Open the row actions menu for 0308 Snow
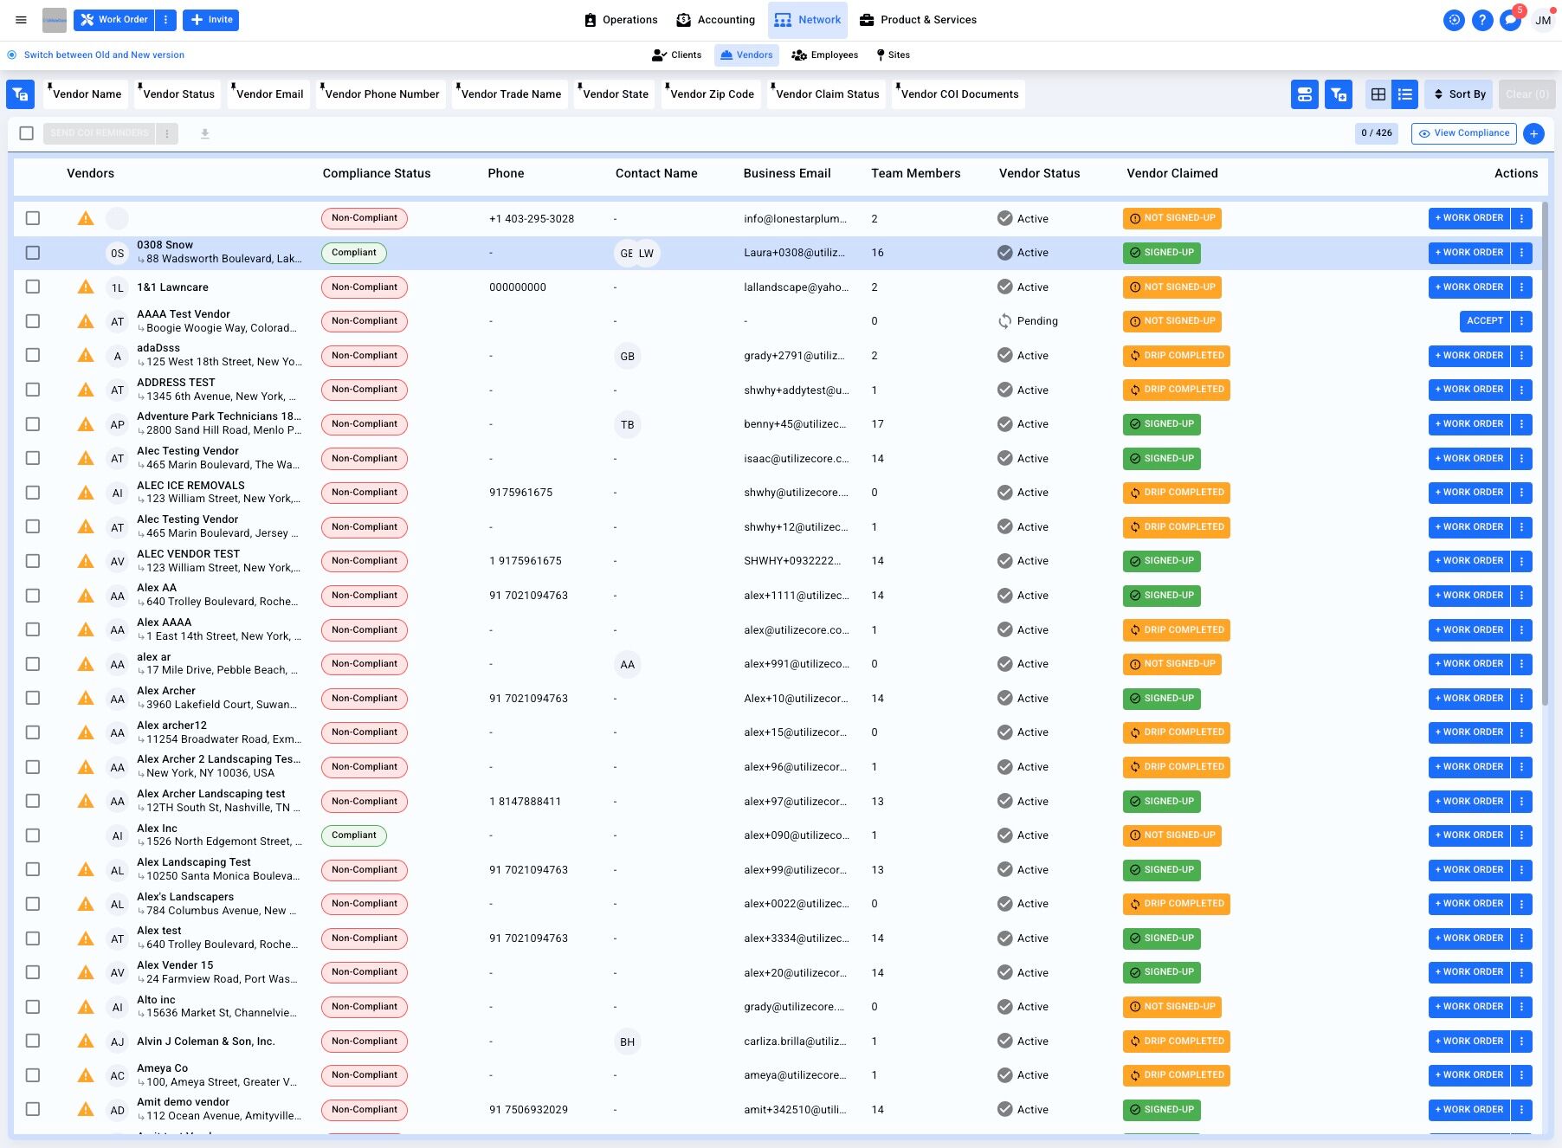This screenshot has width=1562, height=1148. click(1521, 253)
